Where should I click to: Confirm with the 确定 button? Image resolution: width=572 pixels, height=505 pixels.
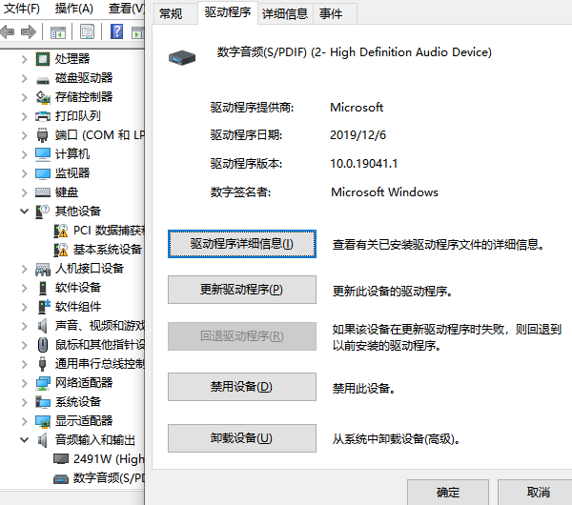click(448, 493)
